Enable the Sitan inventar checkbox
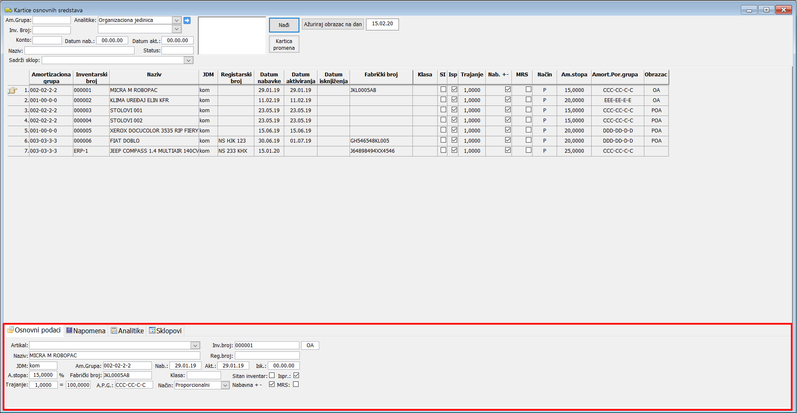797x413 pixels. pos(272,375)
